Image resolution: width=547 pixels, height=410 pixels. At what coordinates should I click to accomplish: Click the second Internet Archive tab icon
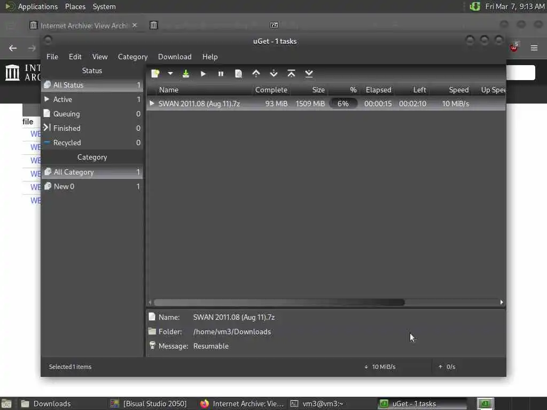tap(153, 25)
